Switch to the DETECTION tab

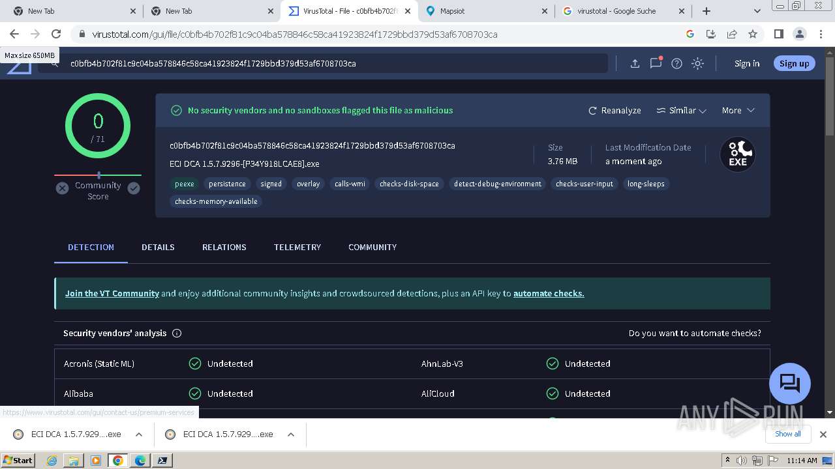click(91, 247)
